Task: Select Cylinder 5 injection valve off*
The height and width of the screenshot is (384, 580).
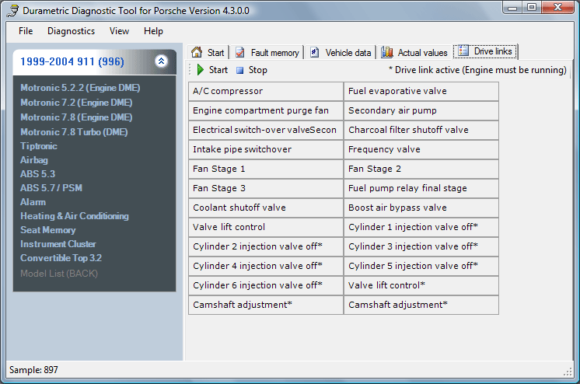Action: [x=421, y=266]
